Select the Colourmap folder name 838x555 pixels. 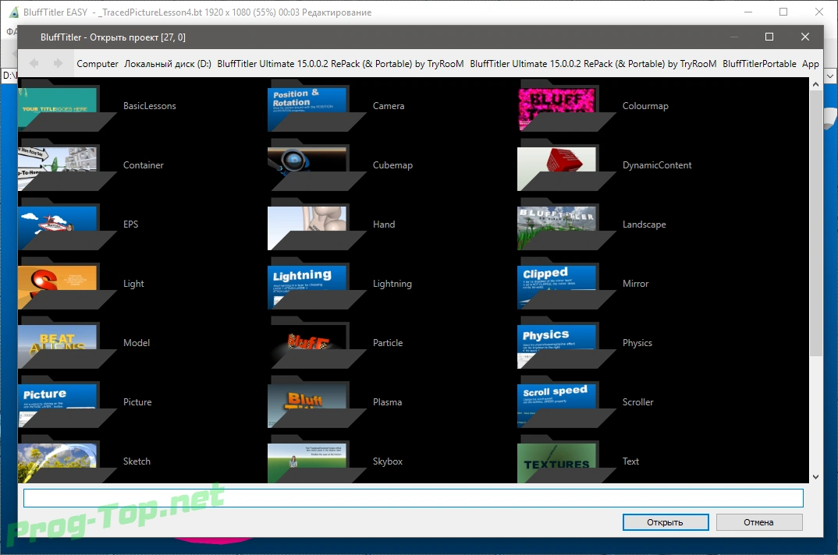click(x=645, y=106)
